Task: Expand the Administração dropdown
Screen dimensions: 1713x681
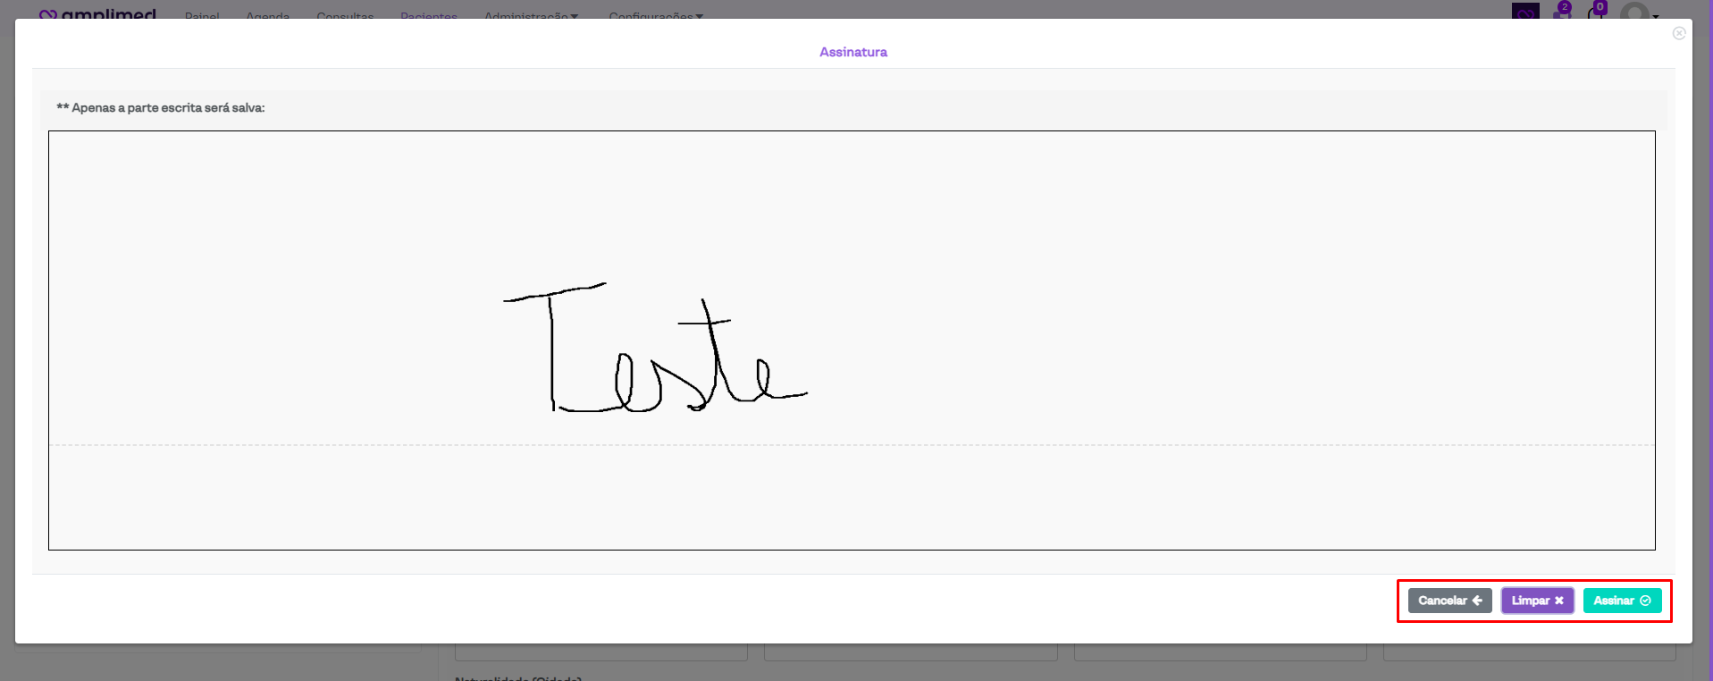Action: point(531,16)
